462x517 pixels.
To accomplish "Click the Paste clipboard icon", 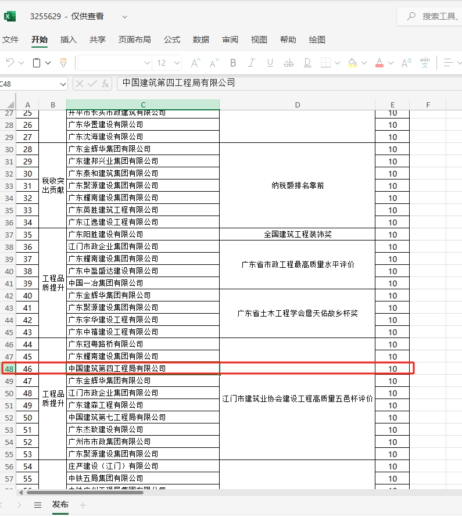I will click(x=37, y=63).
